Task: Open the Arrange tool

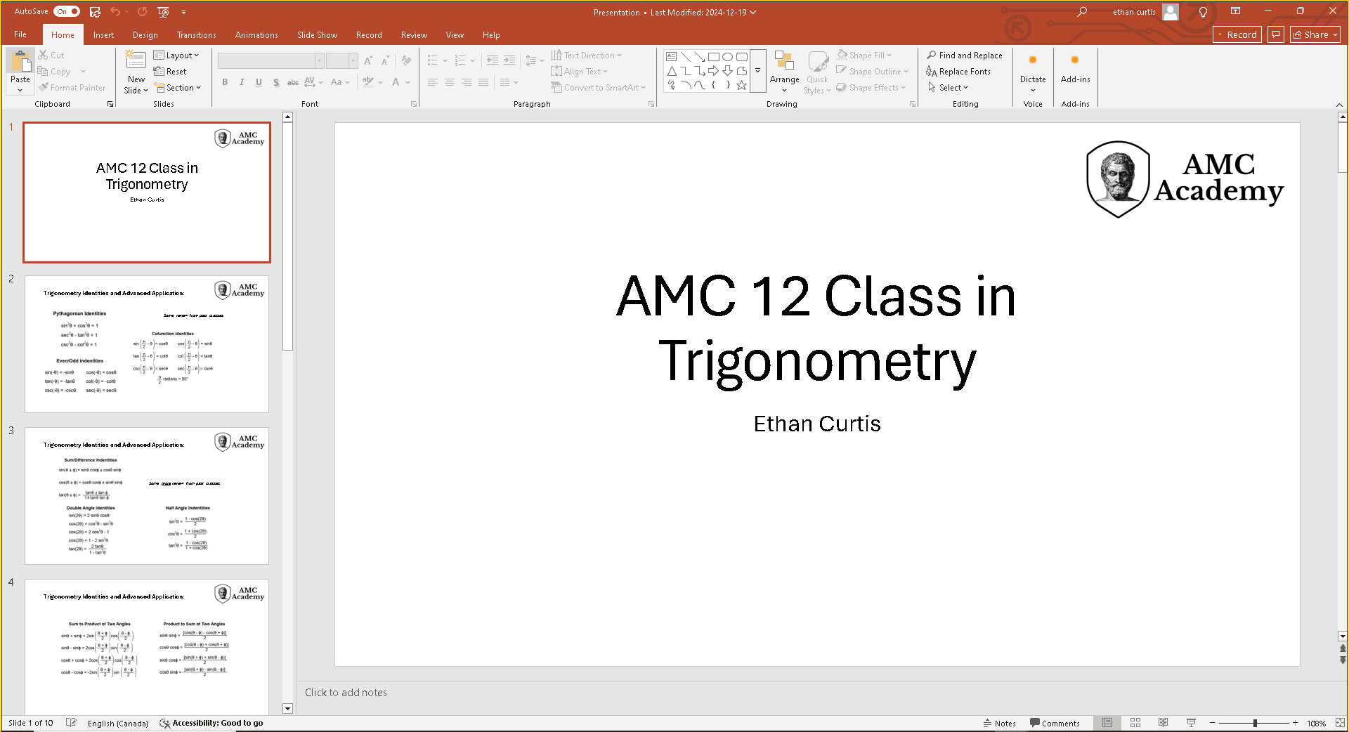Action: [x=784, y=70]
